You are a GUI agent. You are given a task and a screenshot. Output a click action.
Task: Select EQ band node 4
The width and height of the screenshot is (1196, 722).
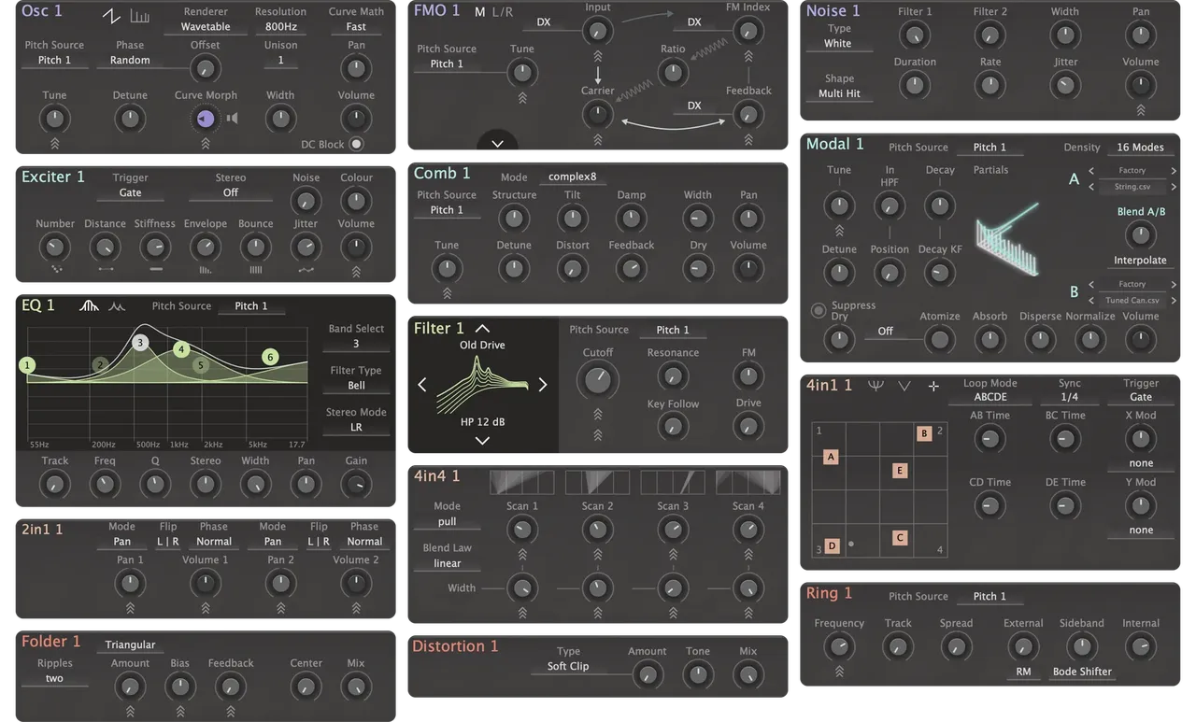(x=181, y=349)
